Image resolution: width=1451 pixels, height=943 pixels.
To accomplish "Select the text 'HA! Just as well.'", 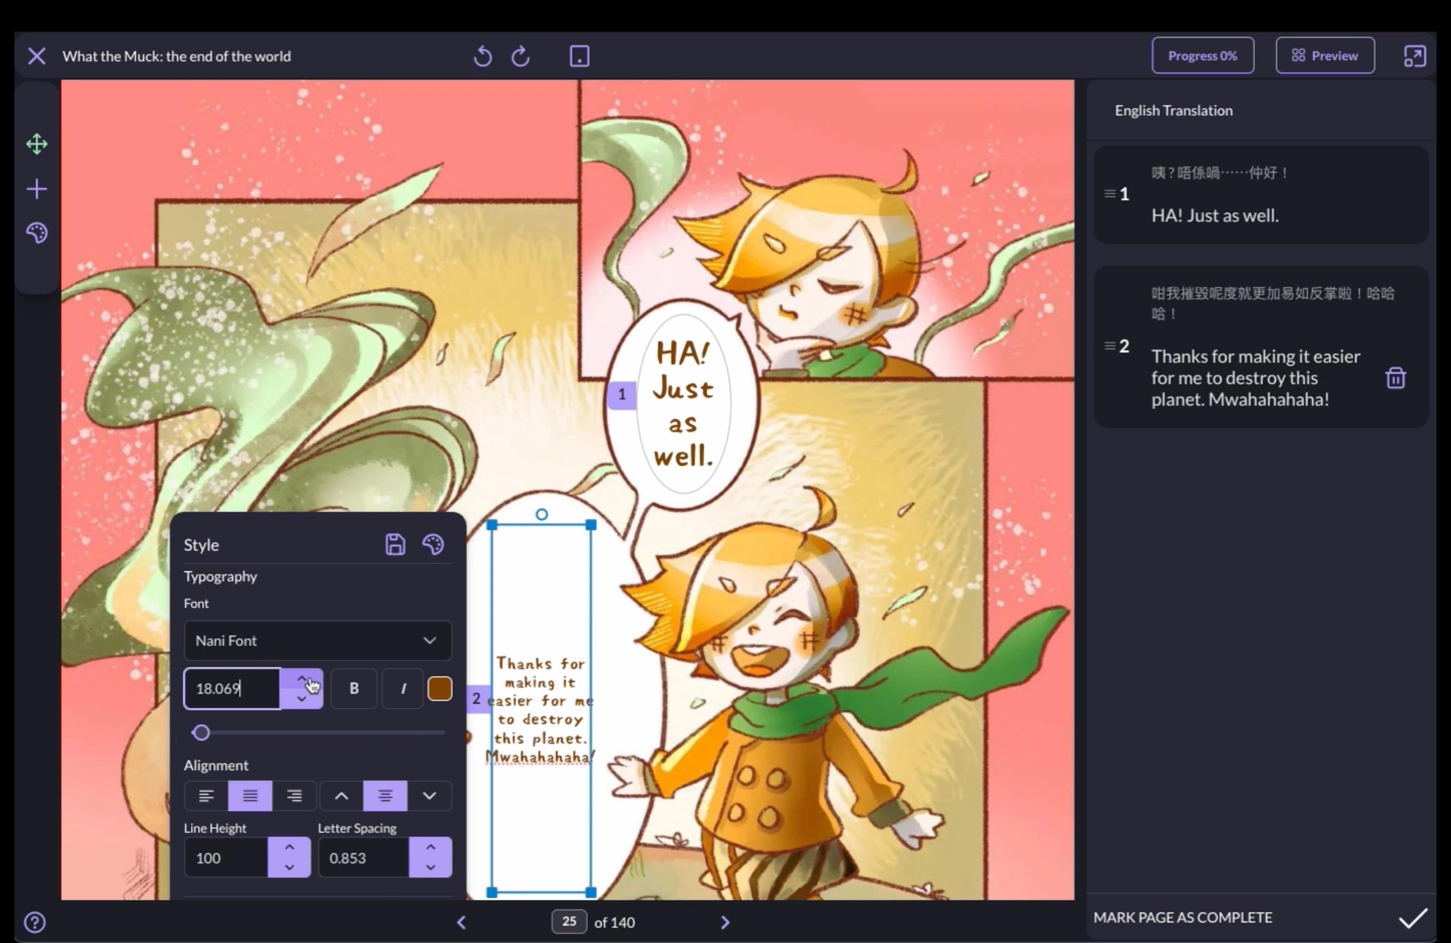I will [1214, 215].
